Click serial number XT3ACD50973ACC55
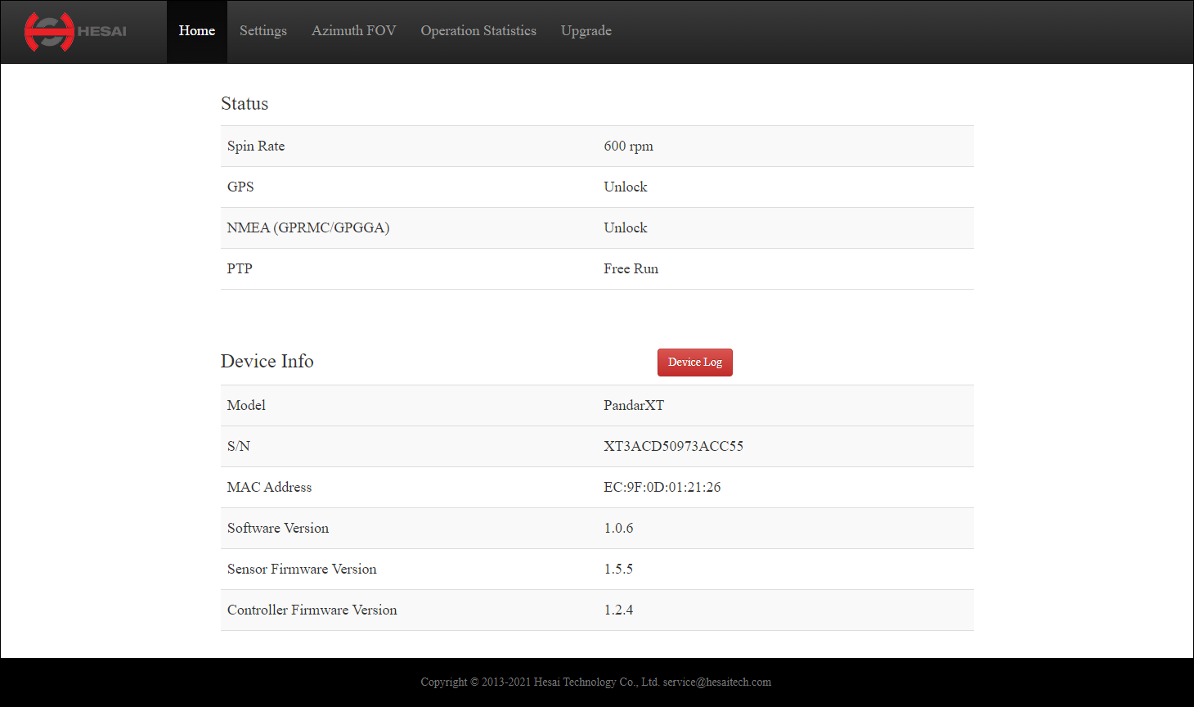This screenshot has width=1194, height=707. [x=674, y=447]
